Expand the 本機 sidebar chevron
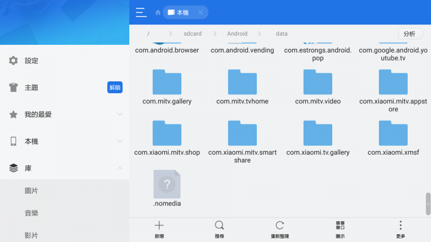 (x=120, y=141)
